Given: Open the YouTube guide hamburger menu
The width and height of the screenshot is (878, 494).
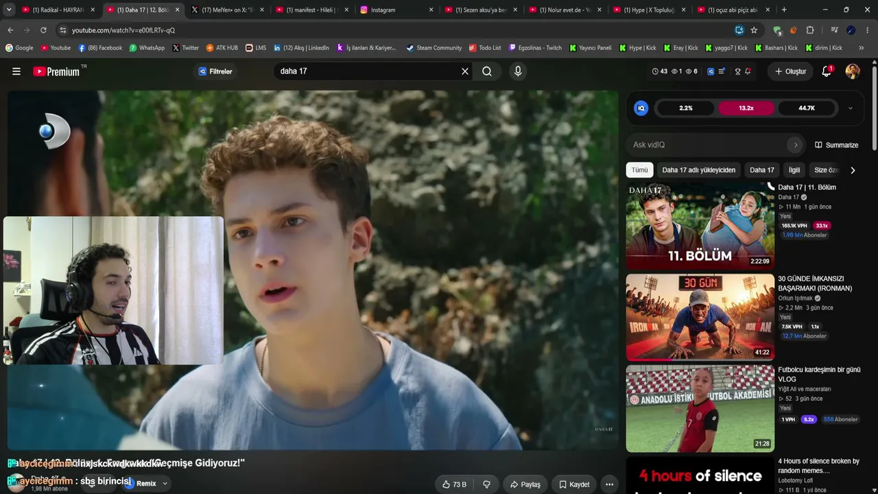Looking at the screenshot, I should (x=16, y=71).
